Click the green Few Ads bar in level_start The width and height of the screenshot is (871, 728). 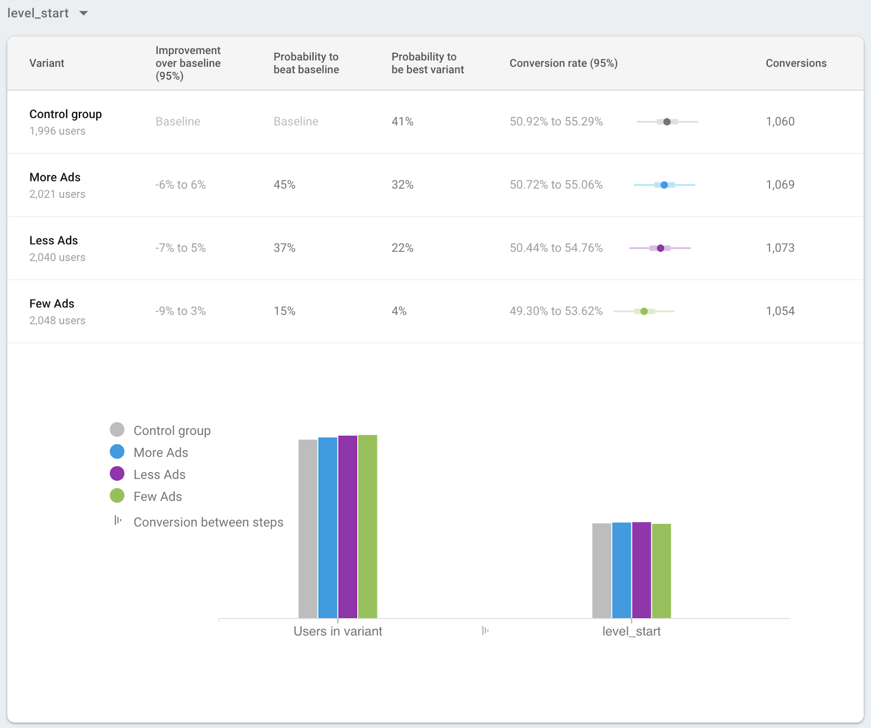(x=661, y=571)
